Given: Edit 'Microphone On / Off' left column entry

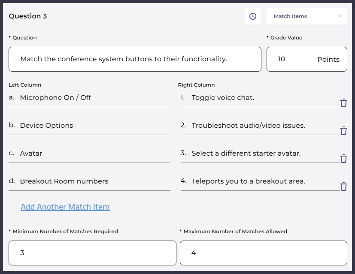Looking at the screenshot, I should point(94,98).
